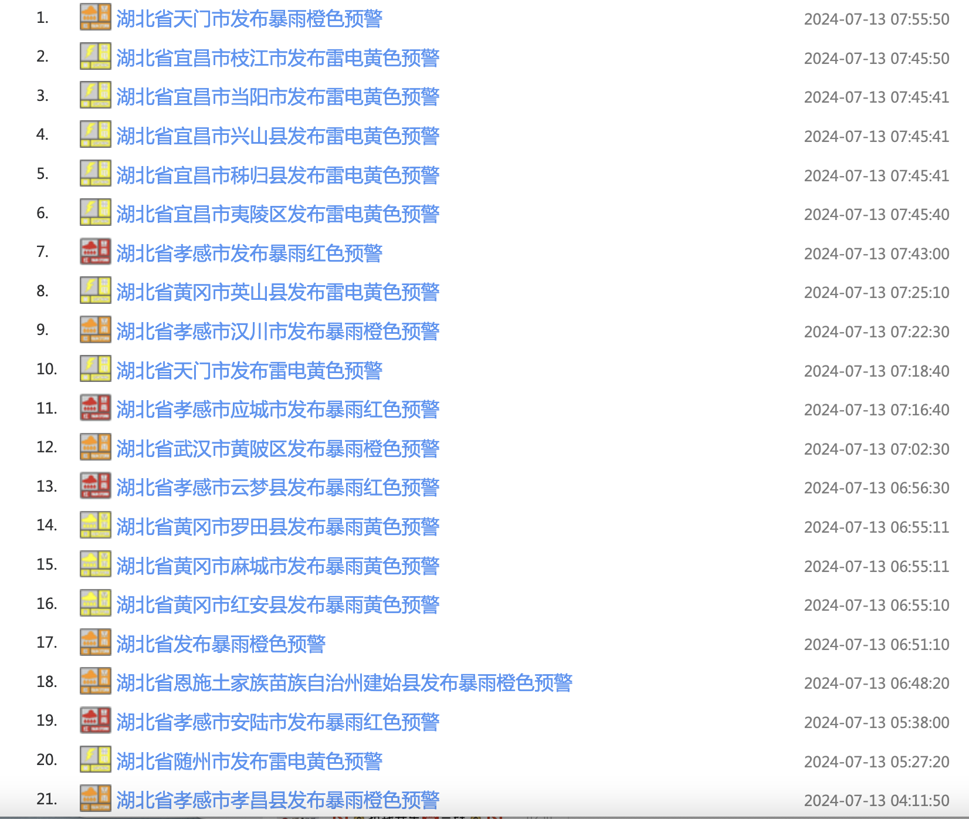Click the orange rainstorm icon beside 建始县 warning
This screenshot has height=819, width=969.
coord(95,682)
